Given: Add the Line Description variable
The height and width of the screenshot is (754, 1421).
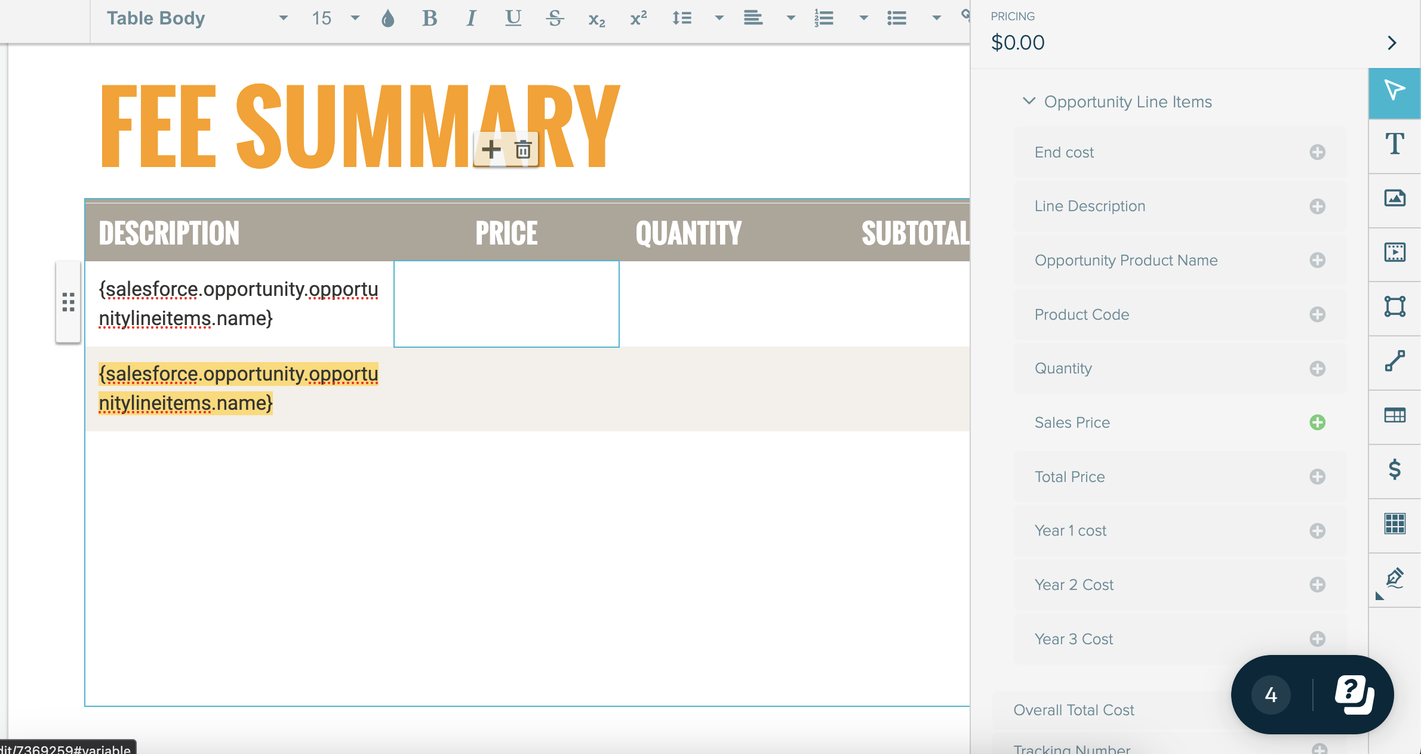Looking at the screenshot, I should click(1317, 206).
